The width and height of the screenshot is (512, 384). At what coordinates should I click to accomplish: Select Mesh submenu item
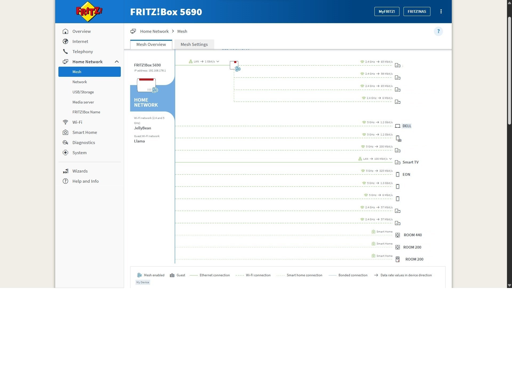[x=89, y=72]
